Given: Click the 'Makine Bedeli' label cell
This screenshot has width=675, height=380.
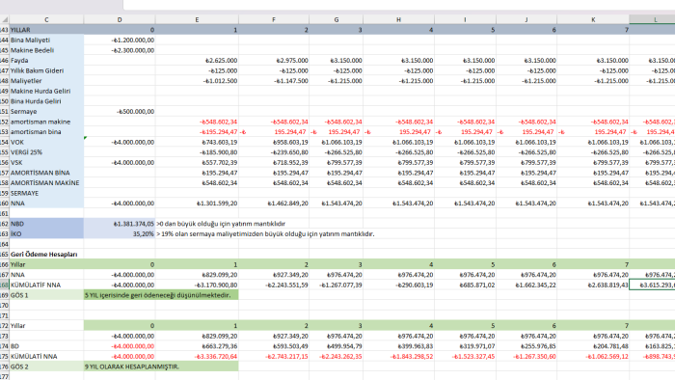Looking at the screenshot, I should pos(46,50).
